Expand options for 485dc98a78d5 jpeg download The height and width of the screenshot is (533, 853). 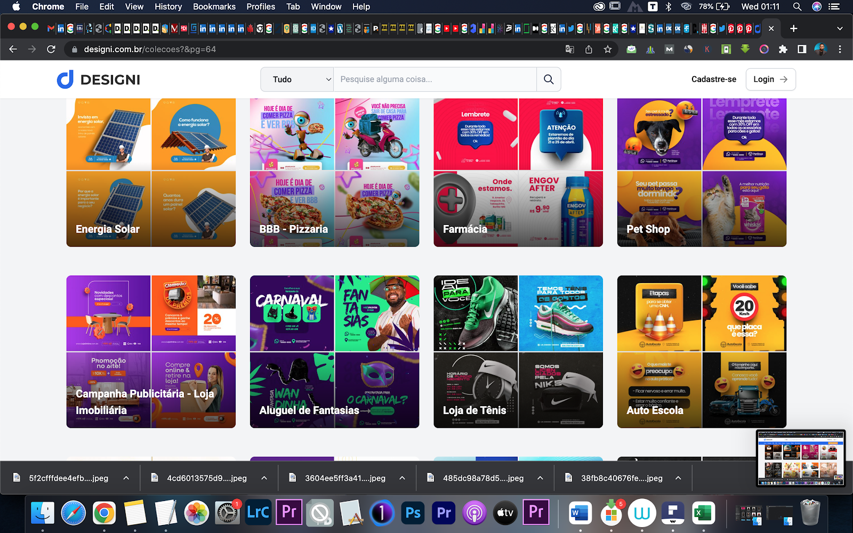click(540, 478)
